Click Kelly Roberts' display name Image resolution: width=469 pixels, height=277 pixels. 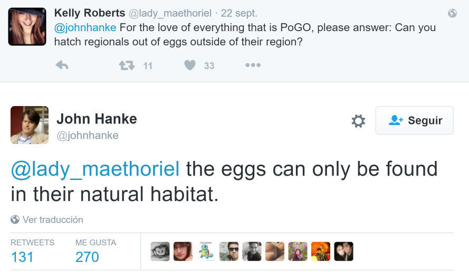point(90,13)
